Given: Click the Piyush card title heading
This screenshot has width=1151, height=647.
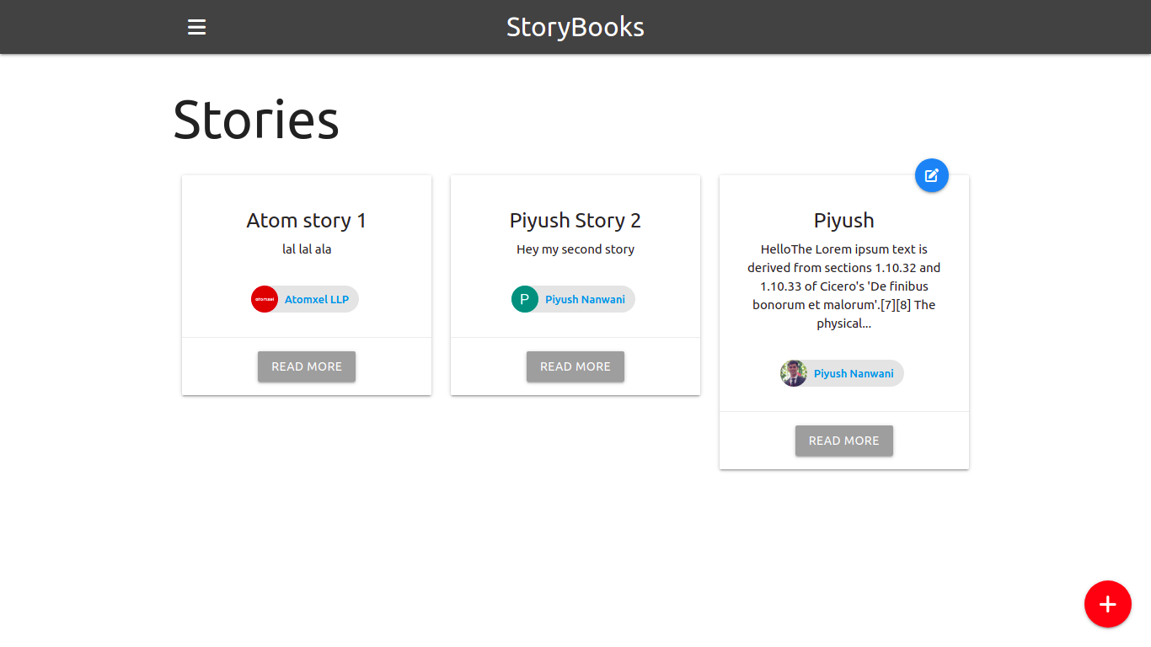Looking at the screenshot, I should coord(843,220).
